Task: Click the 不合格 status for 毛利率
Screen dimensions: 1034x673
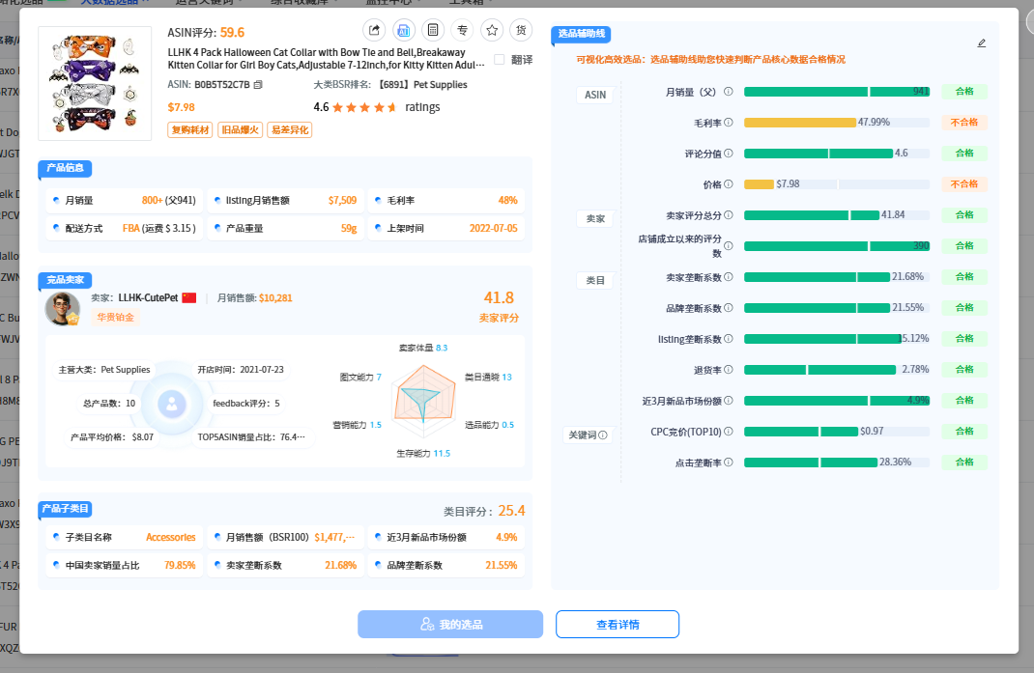Action: coord(964,123)
